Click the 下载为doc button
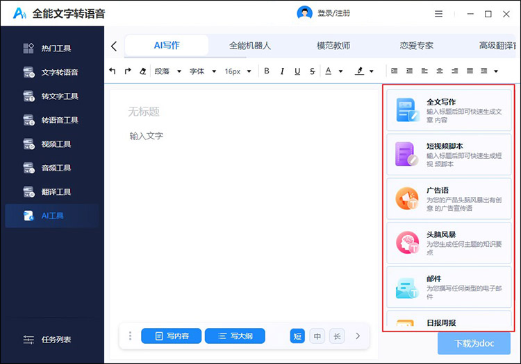Screen dimensions: 521x364 (x=474, y=343)
